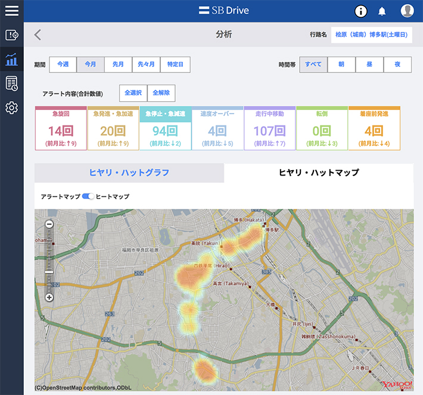Screen dimensions: 423x395
Task: Switch to ヒヤリ・ハットグラフ tab
Action: pyautogui.click(x=129, y=173)
